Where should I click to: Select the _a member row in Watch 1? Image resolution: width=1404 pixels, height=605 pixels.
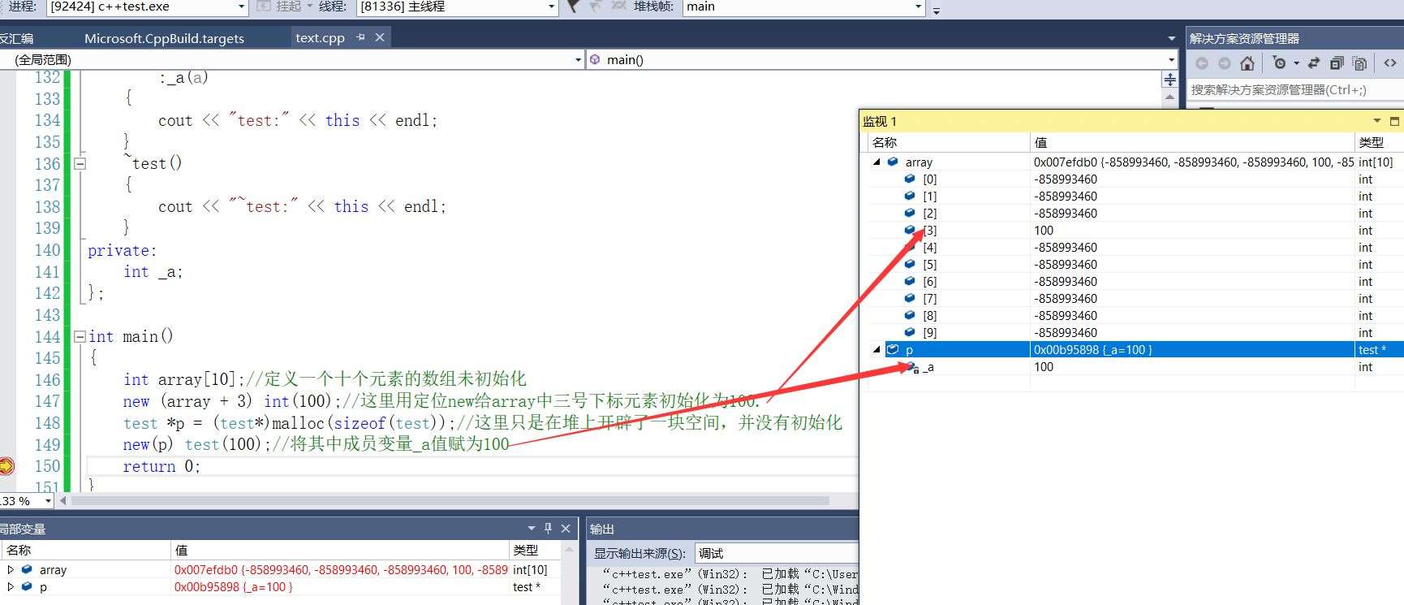930,367
